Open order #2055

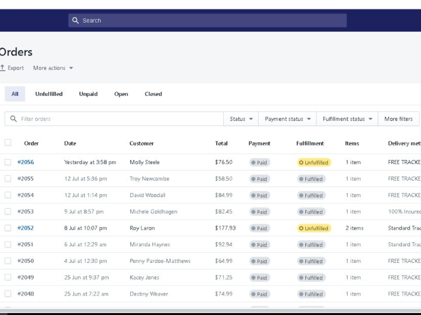coord(26,178)
